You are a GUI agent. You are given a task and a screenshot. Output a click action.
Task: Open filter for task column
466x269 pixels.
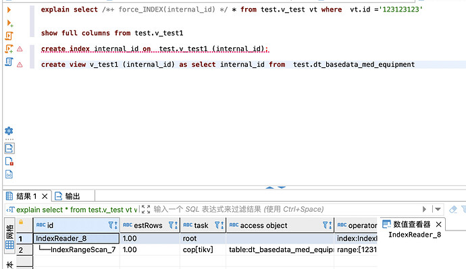pyautogui.click(x=219, y=225)
